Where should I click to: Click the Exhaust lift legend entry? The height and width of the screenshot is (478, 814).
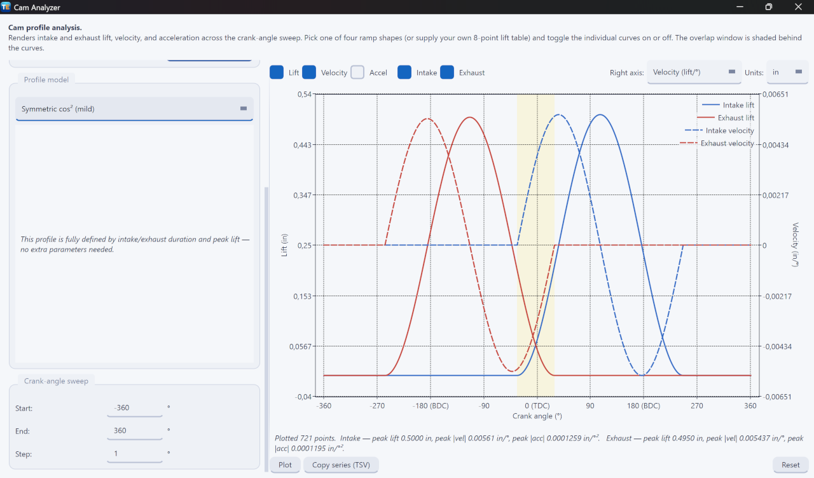[726, 118]
